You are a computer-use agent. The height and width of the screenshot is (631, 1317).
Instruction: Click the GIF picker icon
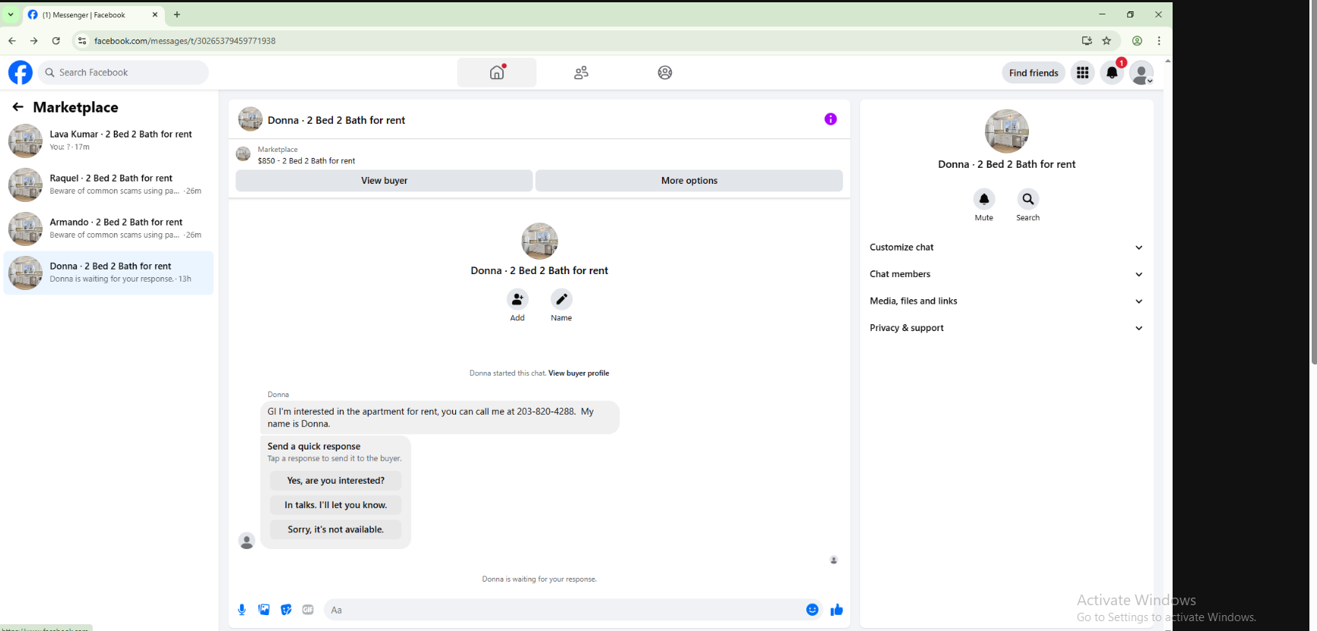pos(308,610)
